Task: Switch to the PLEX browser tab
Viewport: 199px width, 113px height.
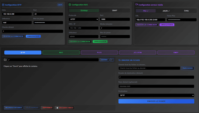Action: coord(99,52)
